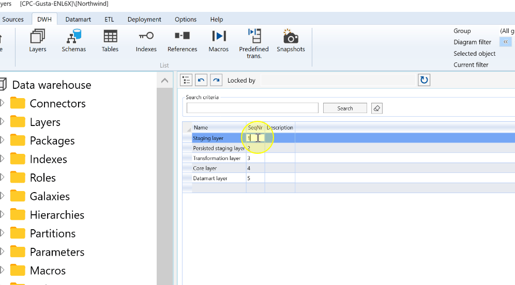Click the tree view toggle icon
This screenshot has height=285, width=515.
186,80
